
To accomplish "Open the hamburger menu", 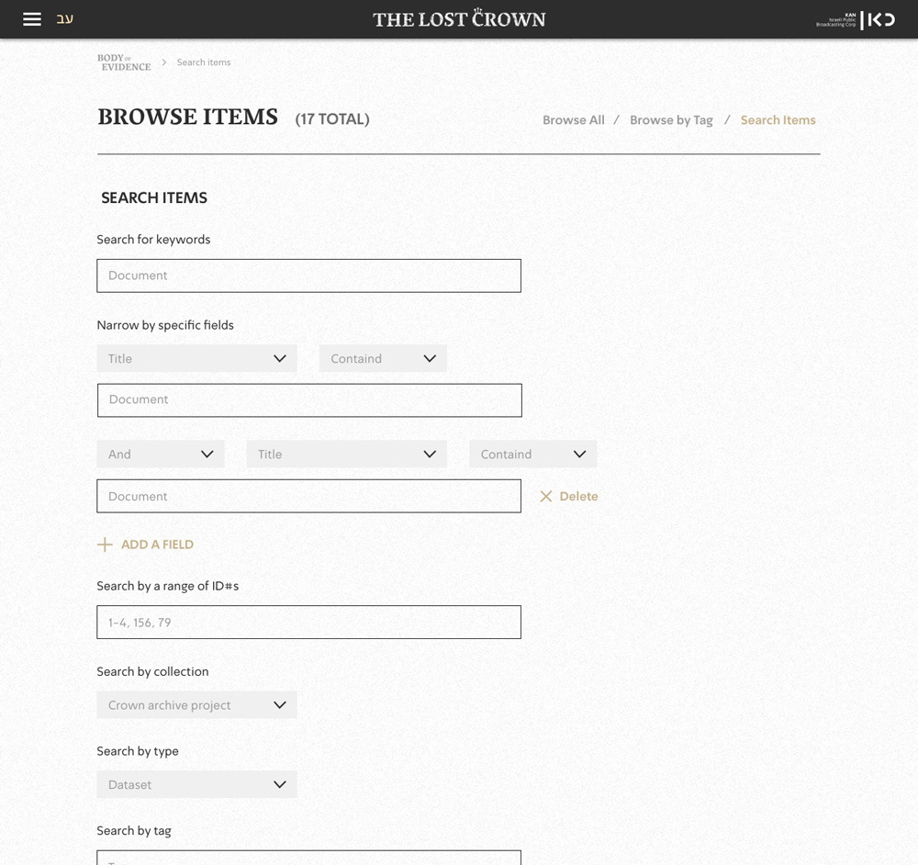I will (32, 19).
